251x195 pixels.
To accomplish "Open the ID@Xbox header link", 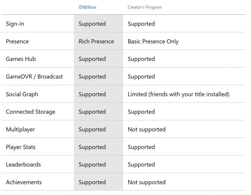I will click(x=87, y=7).
